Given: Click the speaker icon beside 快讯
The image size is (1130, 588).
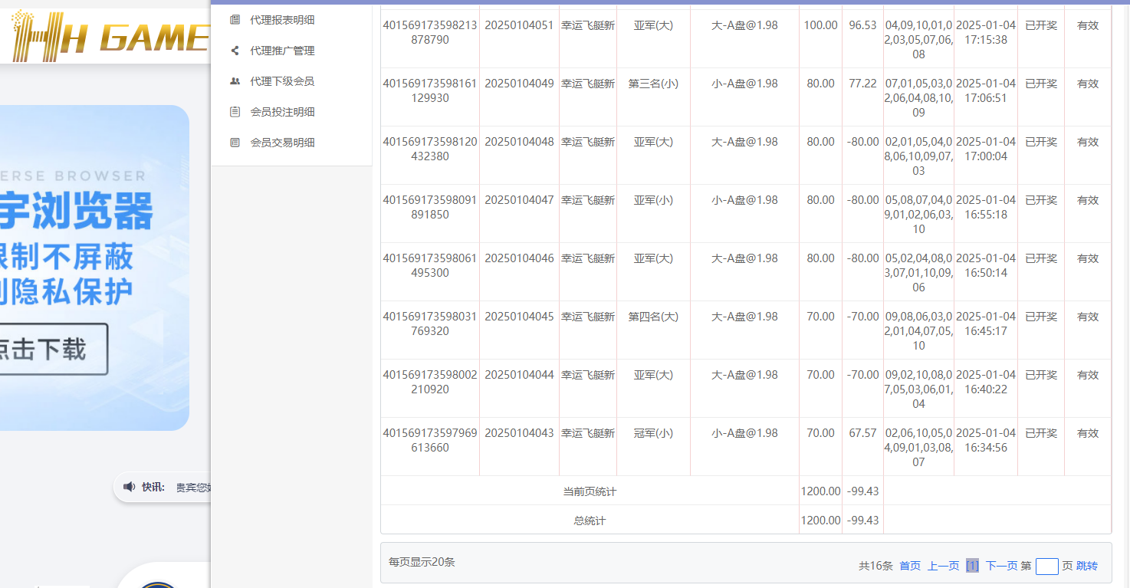Looking at the screenshot, I should [x=129, y=486].
